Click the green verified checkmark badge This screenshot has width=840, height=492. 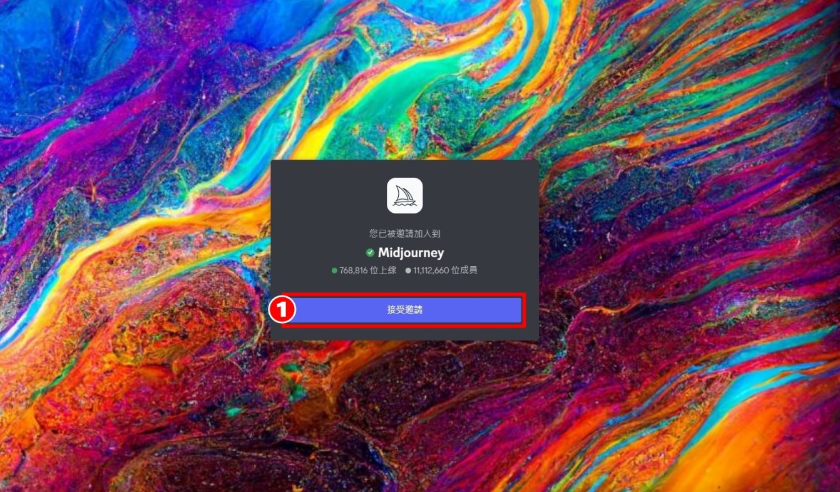(370, 253)
